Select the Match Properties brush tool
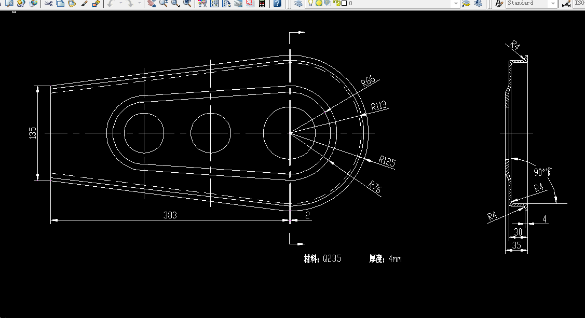The width and height of the screenshot is (585, 318). point(84,3)
